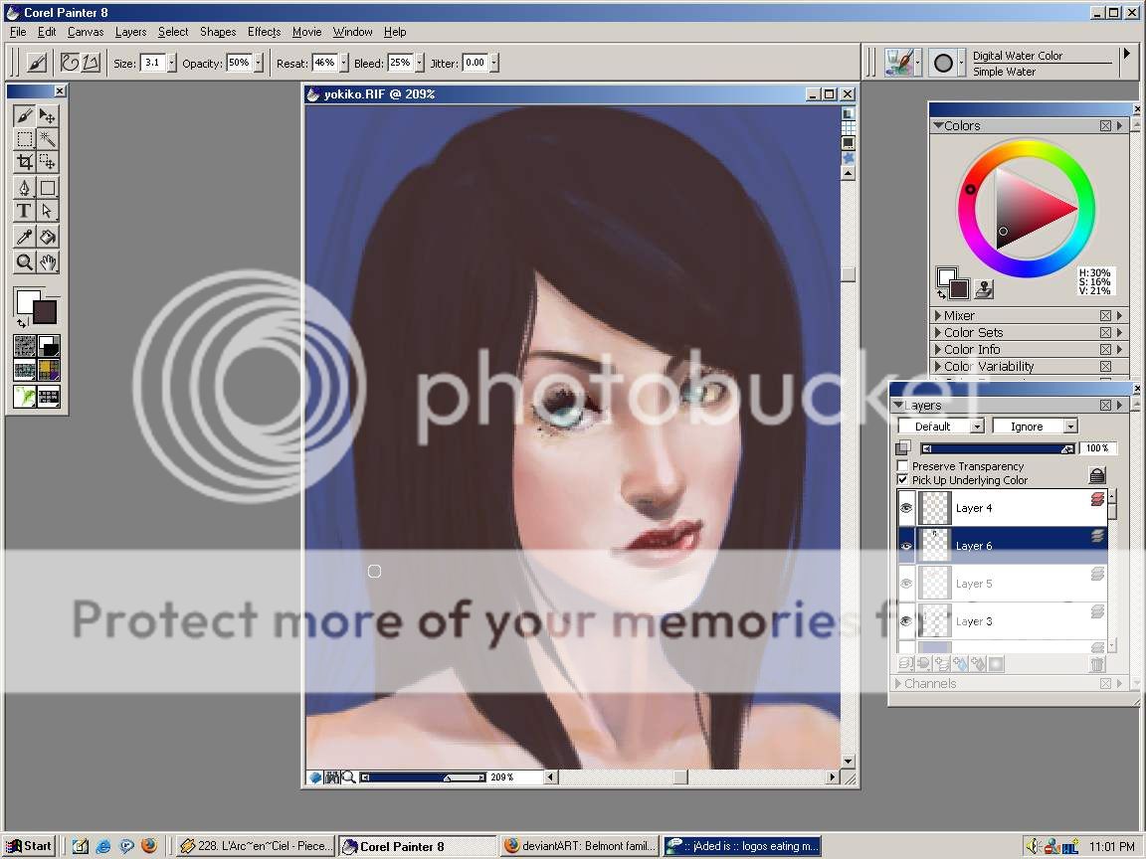Image resolution: width=1146 pixels, height=859 pixels.
Task: Expand the Mixer palette
Action: (938, 315)
